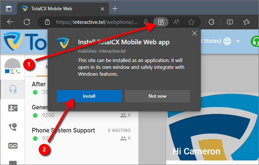The height and width of the screenshot is (165, 259).
Task: Click Hi Cameron greeting banner
Action: [x=197, y=151]
